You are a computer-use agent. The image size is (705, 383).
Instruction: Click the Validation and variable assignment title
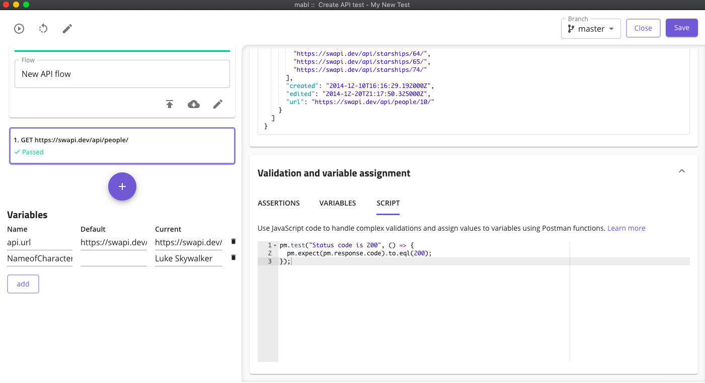[334, 173]
